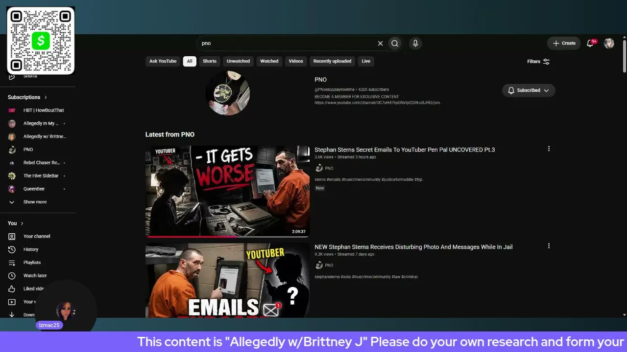Open the Subscribed notification dropdown
This screenshot has width=627, height=352.
(529, 90)
